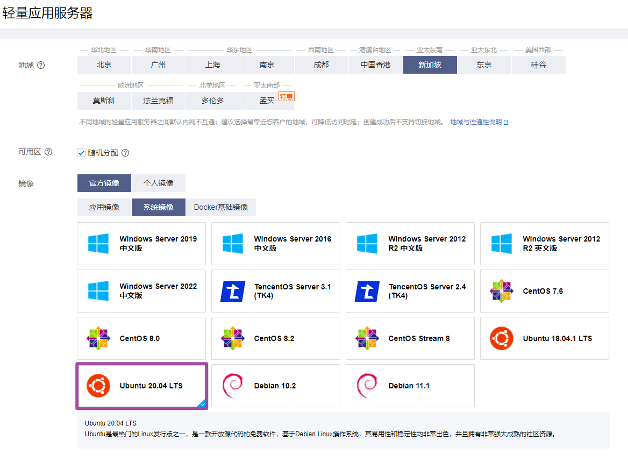Select the TencentOS Server 3.1 (TK4) icon
The width and height of the screenshot is (628, 461).
(x=232, y=291)
